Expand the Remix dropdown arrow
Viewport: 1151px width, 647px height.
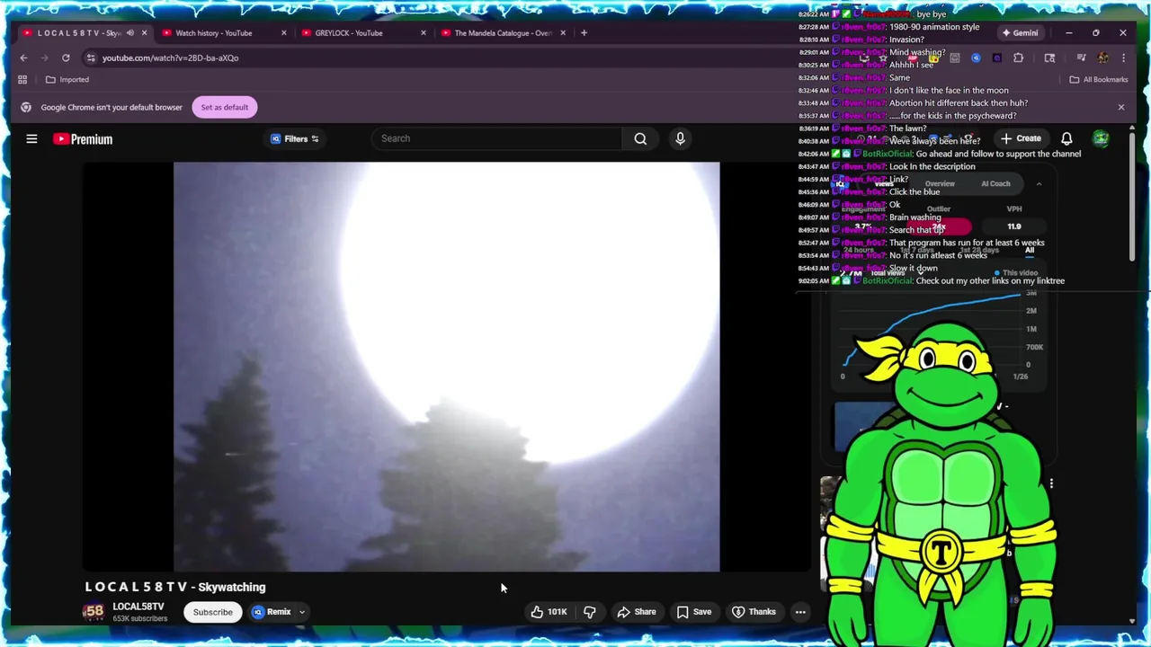pyautogui.click(x=302, y=612)
